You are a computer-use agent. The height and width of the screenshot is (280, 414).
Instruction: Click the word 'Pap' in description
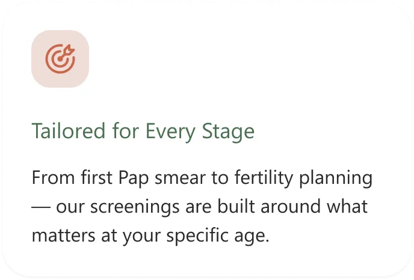click(x=134, y=179)
